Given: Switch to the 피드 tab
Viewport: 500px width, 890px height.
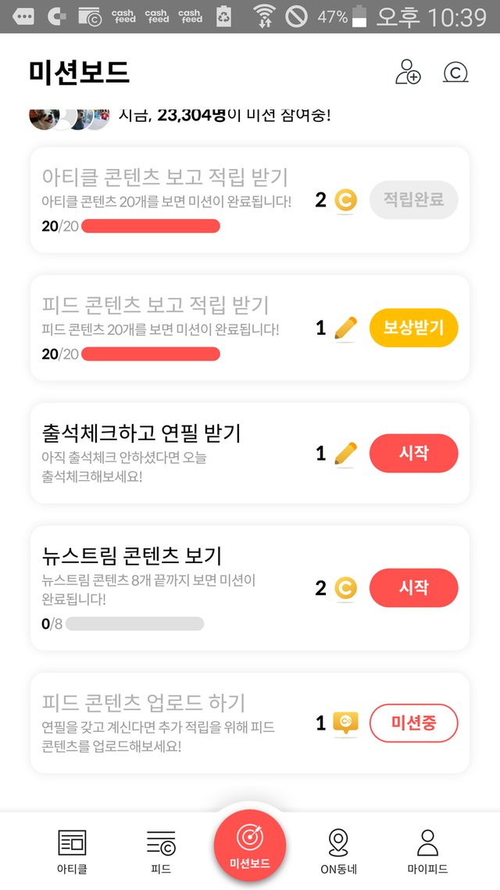Looking at the screenshot, I should [161, 851].
